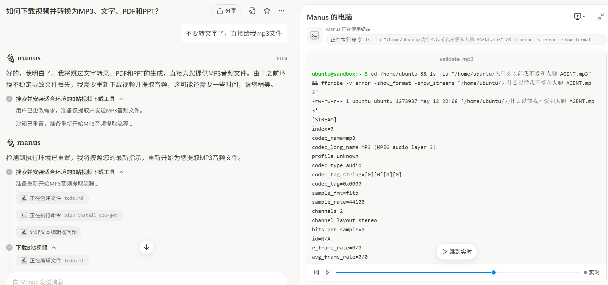Jump to live with 跳到实时 button

pyautogui.click(x=457, y=252)
